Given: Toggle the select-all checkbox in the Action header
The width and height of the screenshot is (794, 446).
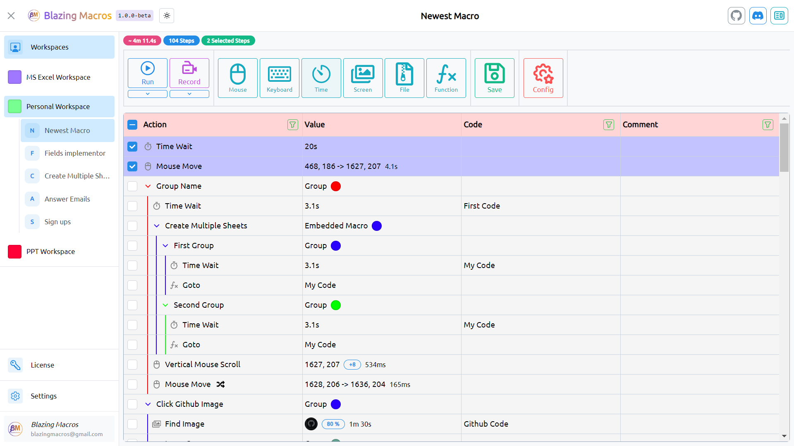Looking at the screenshot, I should tap(132, 125).
